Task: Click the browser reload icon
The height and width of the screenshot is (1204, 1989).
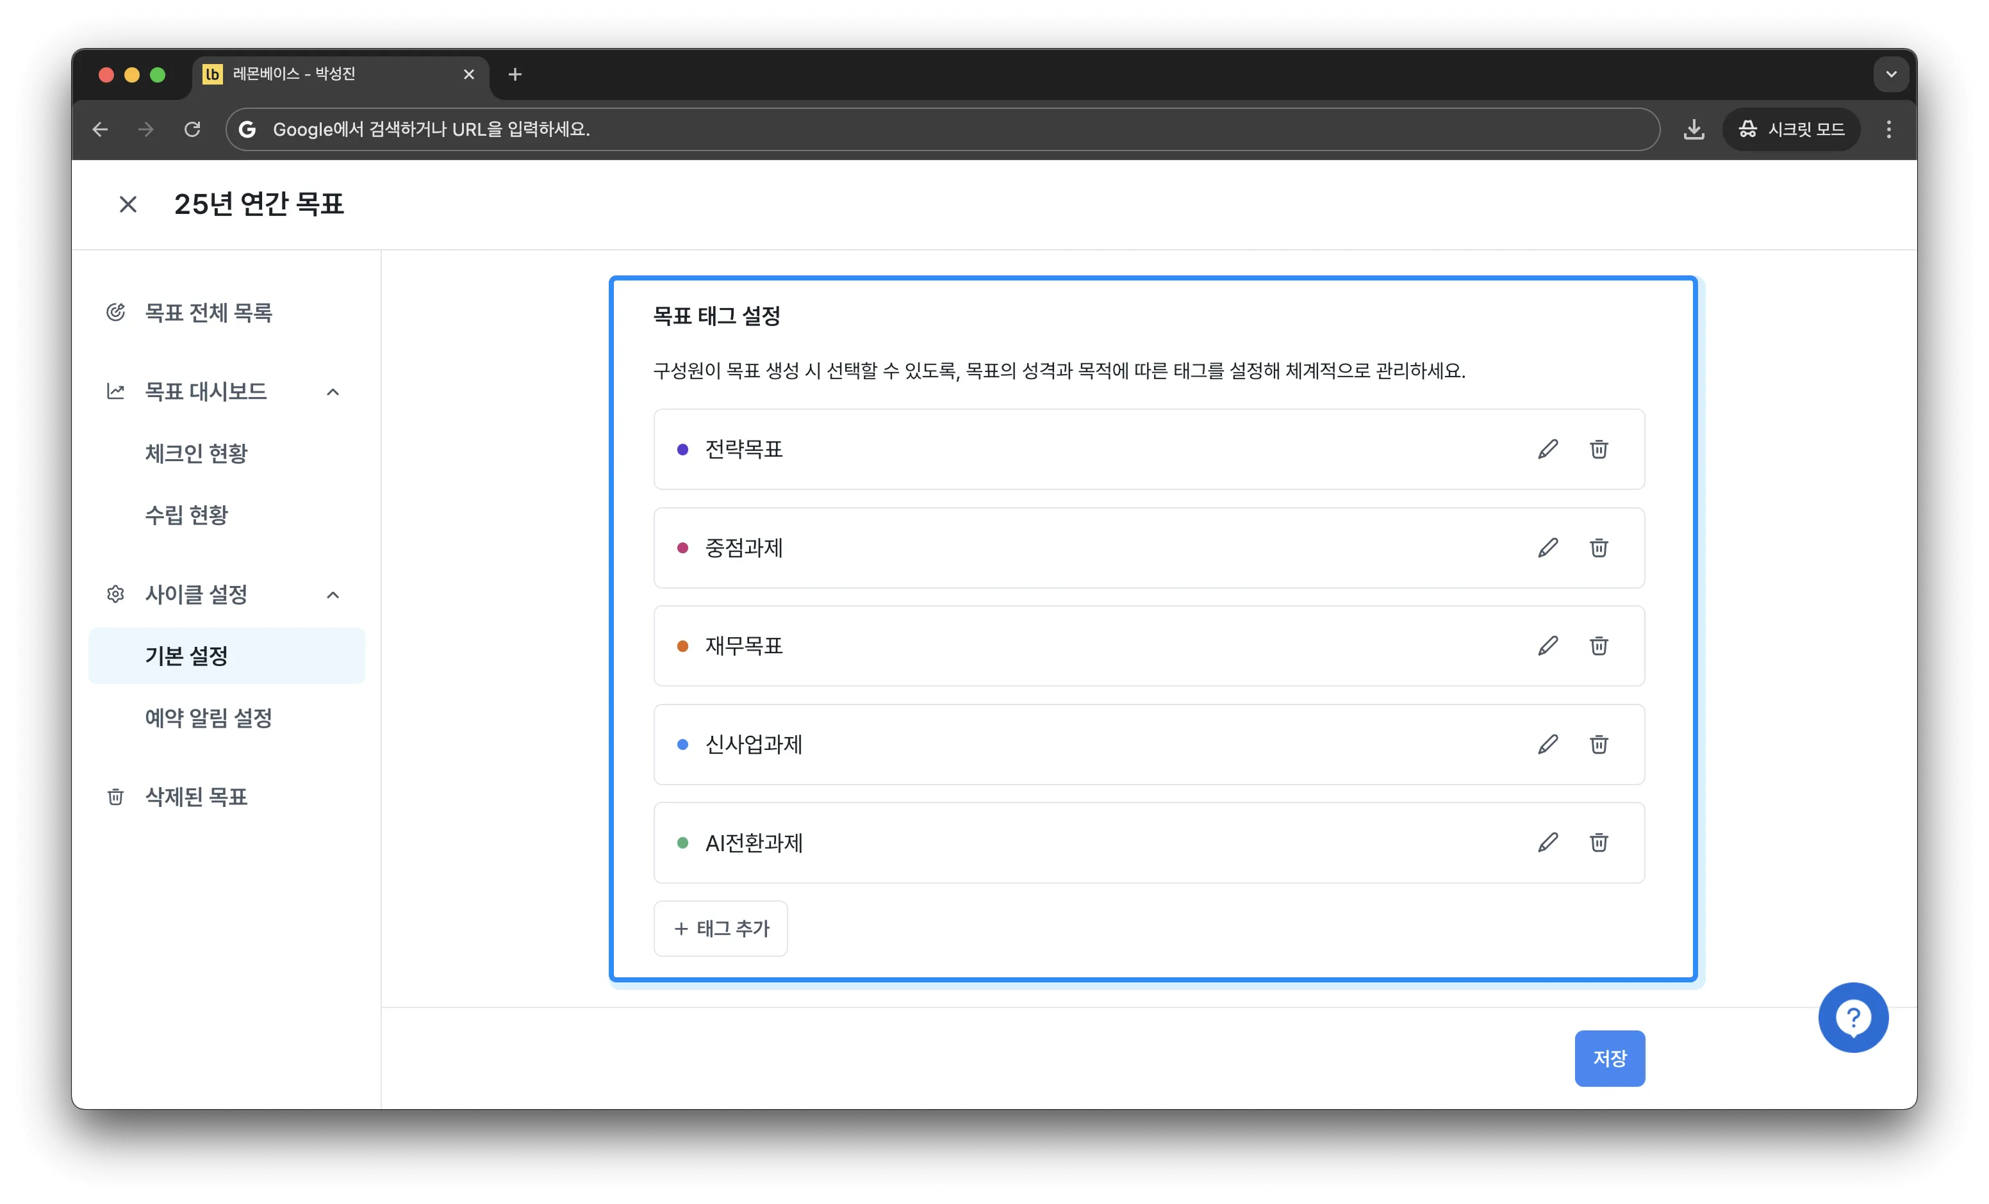Action: [x=192, y=129]
